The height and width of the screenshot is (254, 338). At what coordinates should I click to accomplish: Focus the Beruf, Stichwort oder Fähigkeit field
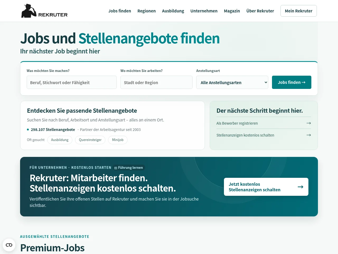tap(72, 82)
